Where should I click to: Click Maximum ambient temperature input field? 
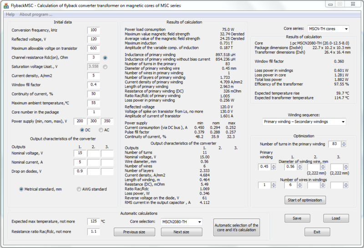coord(94,103)
